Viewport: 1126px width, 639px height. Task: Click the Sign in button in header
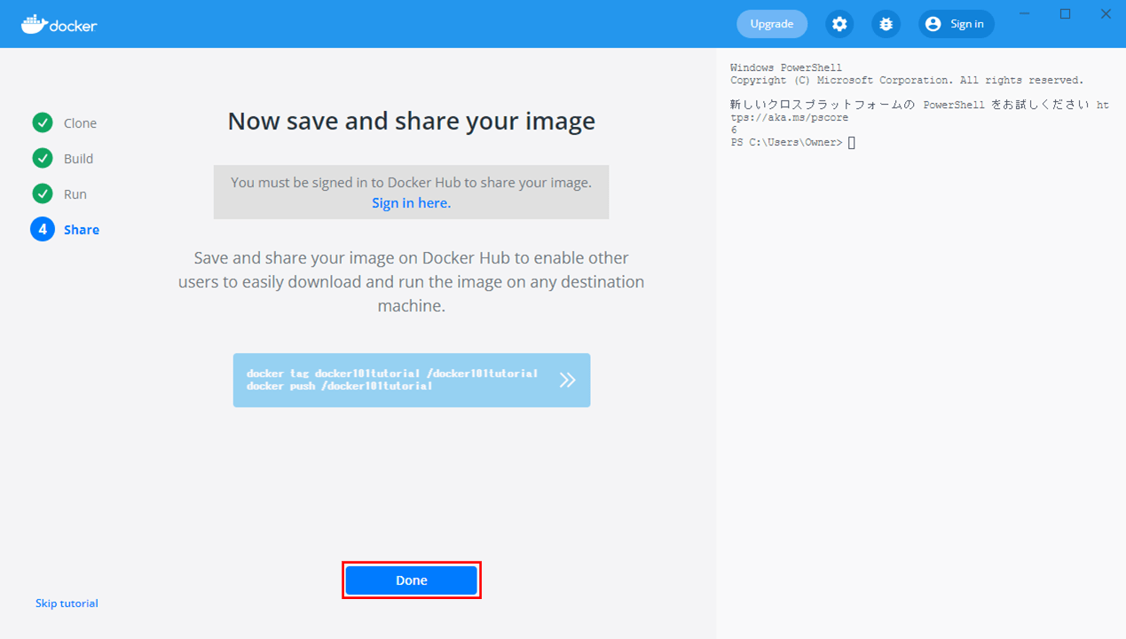(x=957, y=24)
